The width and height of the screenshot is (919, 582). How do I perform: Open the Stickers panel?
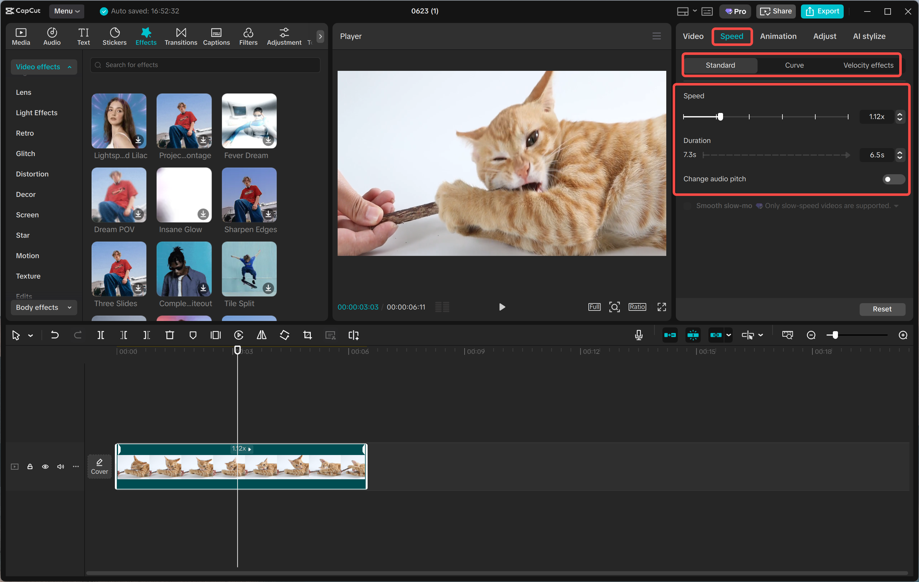pos(114,36)
